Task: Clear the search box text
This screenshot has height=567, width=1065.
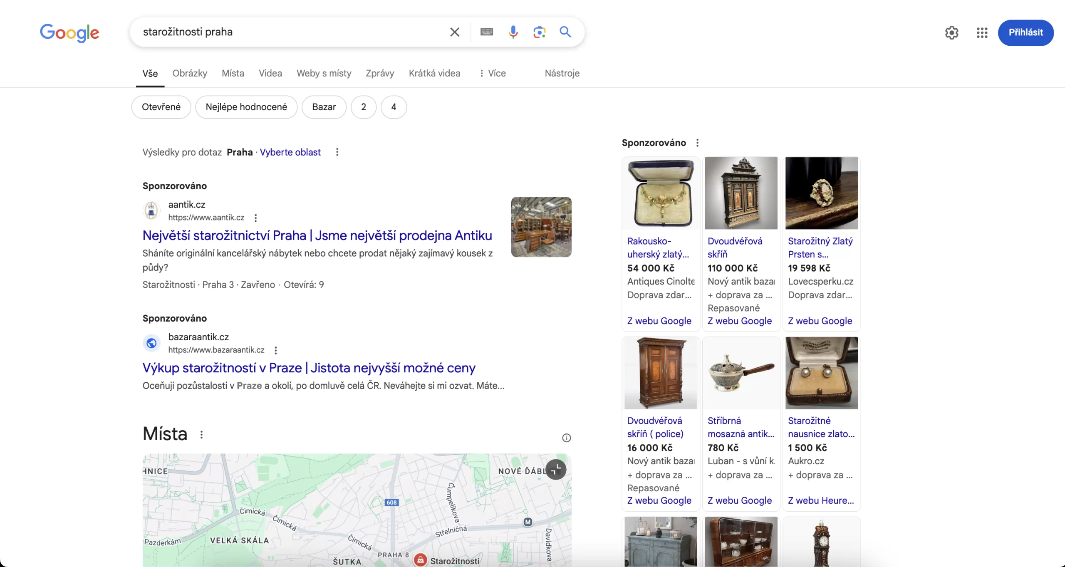Action: pyautogui.click(x=455, y=32)
